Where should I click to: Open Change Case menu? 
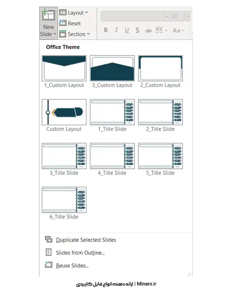[178, 30]
